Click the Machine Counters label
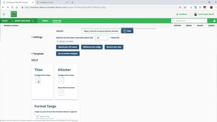This screenshot has width=217, height=122. pyautogui.click(x=11, y=25)
